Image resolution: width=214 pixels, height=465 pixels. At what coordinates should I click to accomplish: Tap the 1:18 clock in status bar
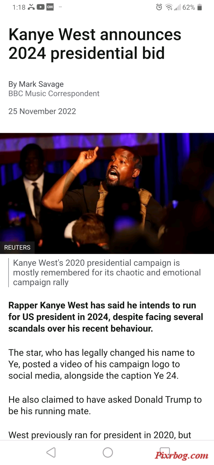tap(19, 8)
